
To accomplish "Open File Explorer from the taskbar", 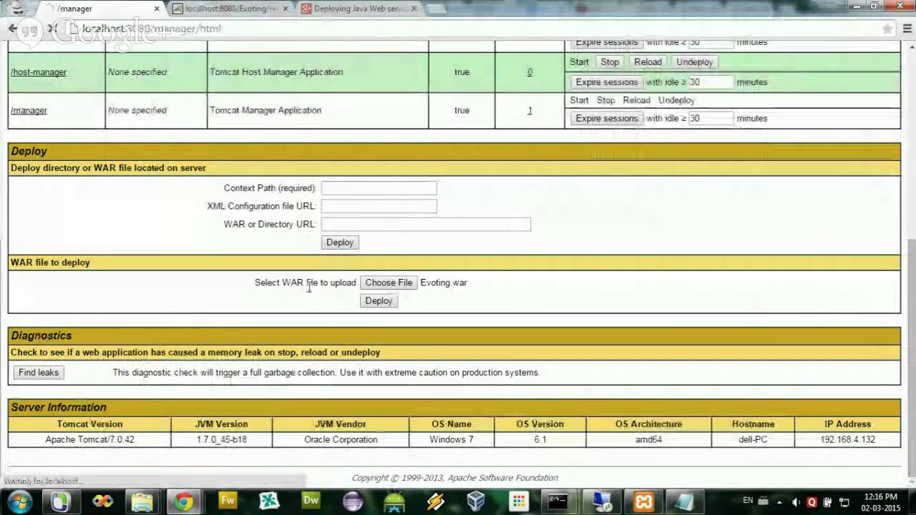I will pos(142,501).
